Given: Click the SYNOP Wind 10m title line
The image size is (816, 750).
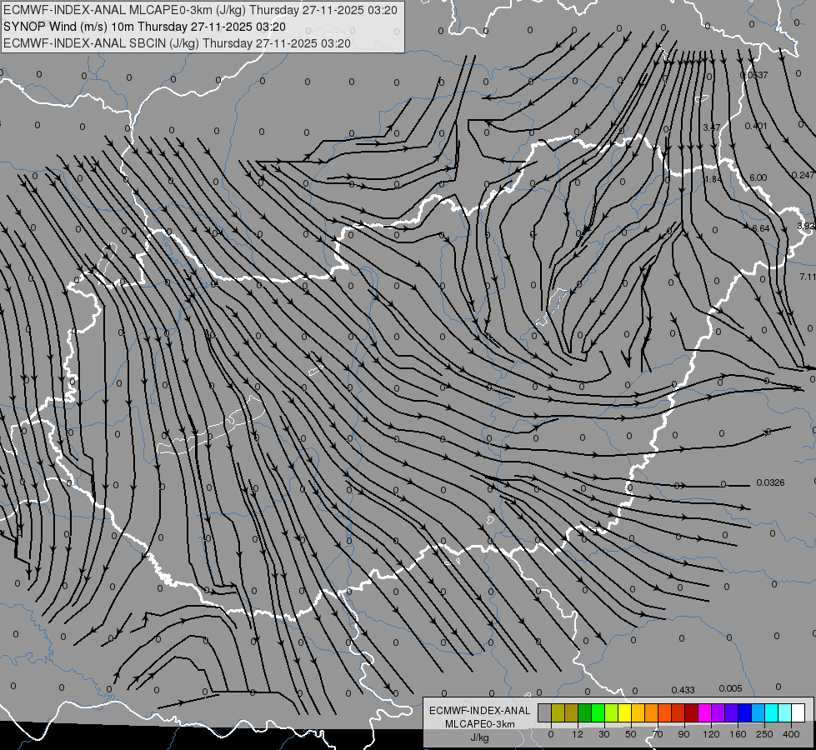Looking at the screenshot, I should coord(145,27).
